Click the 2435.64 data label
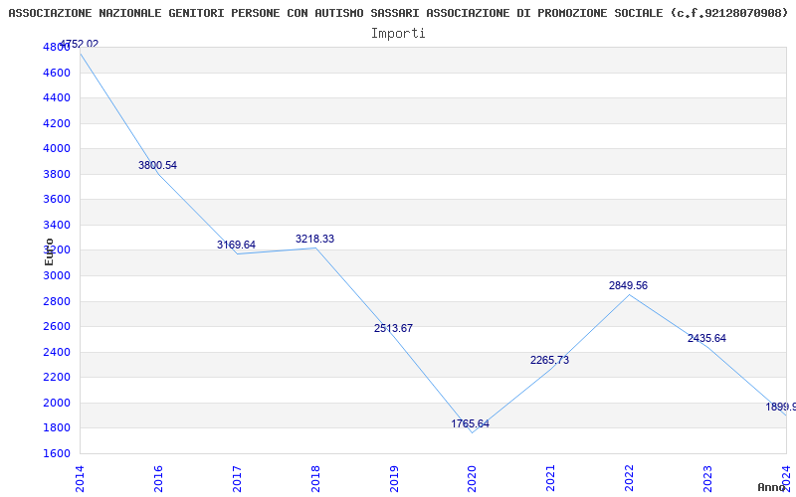Screen dimensions: 796x497 click(706, 338)
